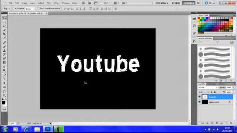Image resolution: width=237 pixels, height=133 pixels.
Task: Select the Clone Stamp tool
Action: coord(4,51)
